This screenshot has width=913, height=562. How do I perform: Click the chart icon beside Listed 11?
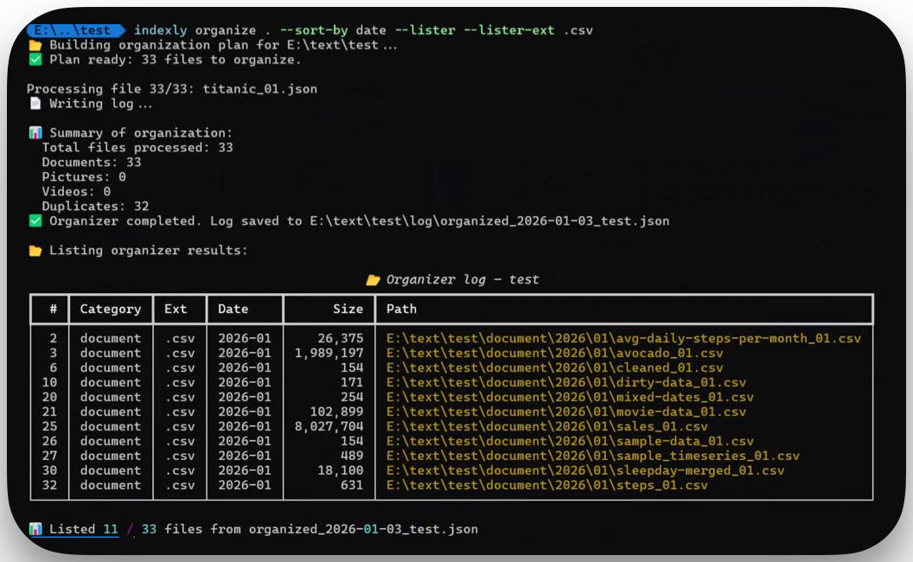(x=35, y=529)
